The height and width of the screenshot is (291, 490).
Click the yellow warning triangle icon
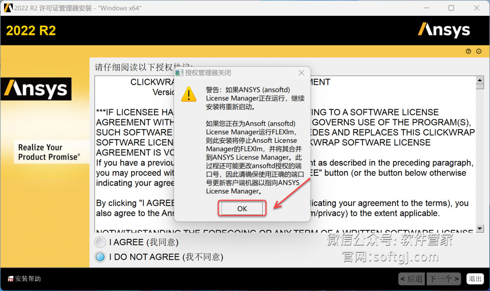[189, 94]
